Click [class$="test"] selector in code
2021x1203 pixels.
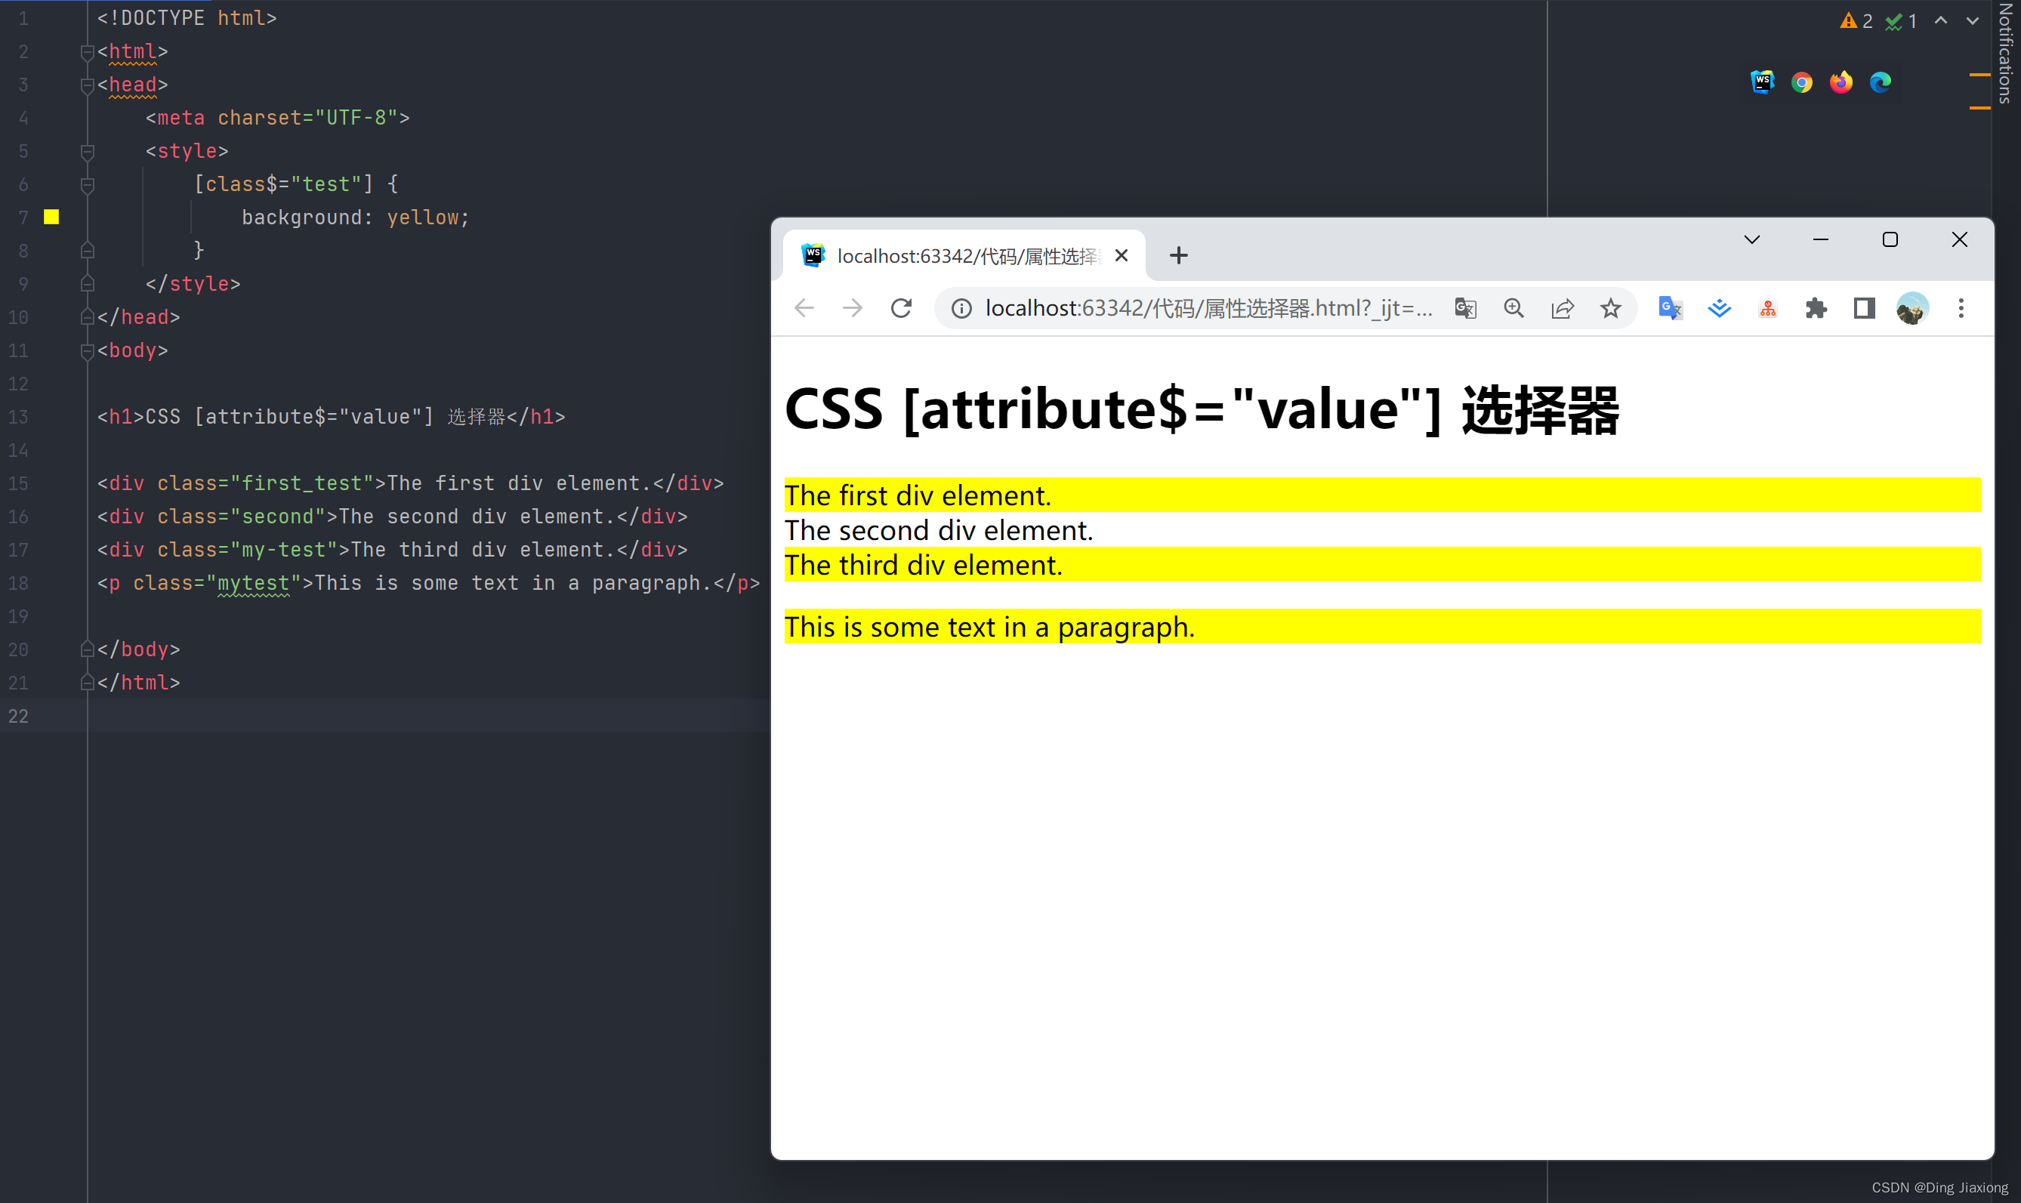(284, 185)
